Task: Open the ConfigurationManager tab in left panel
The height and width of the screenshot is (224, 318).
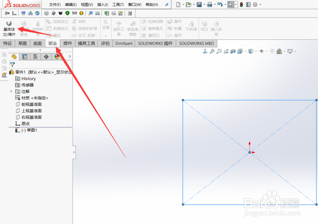Action: tap(35, 57)
